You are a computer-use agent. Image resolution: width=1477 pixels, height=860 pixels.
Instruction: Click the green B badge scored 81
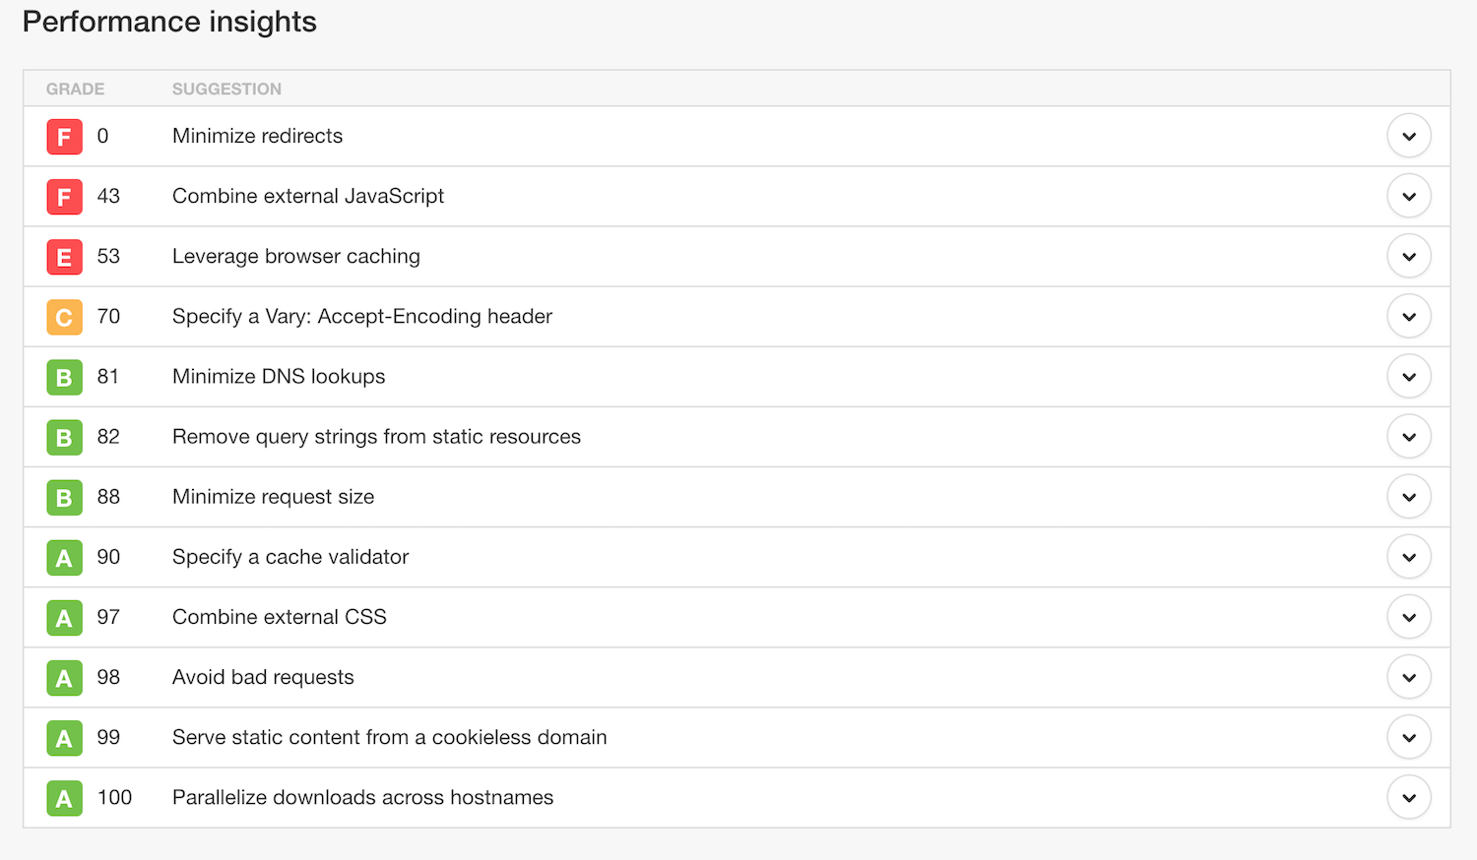tap(64, 377)
